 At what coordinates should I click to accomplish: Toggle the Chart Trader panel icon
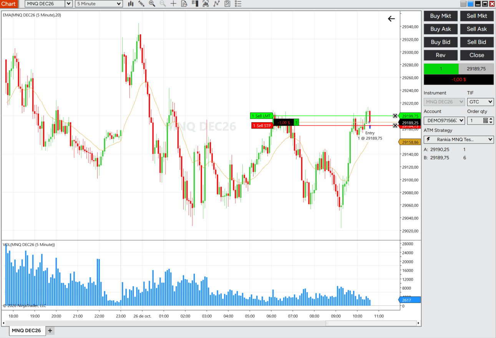pyautogui.click(x=195, y=4)
